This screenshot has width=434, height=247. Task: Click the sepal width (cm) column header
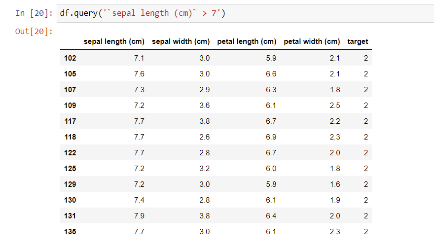[x=181, y=41]
